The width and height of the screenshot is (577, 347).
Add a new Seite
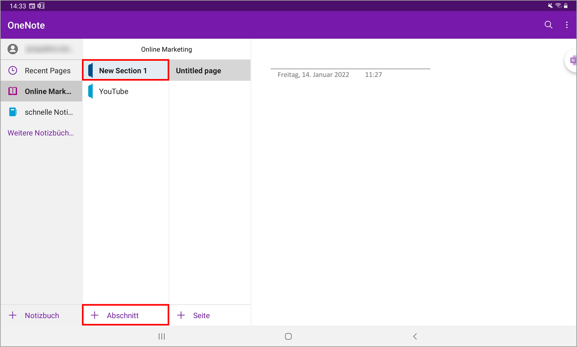click(210, 315)
